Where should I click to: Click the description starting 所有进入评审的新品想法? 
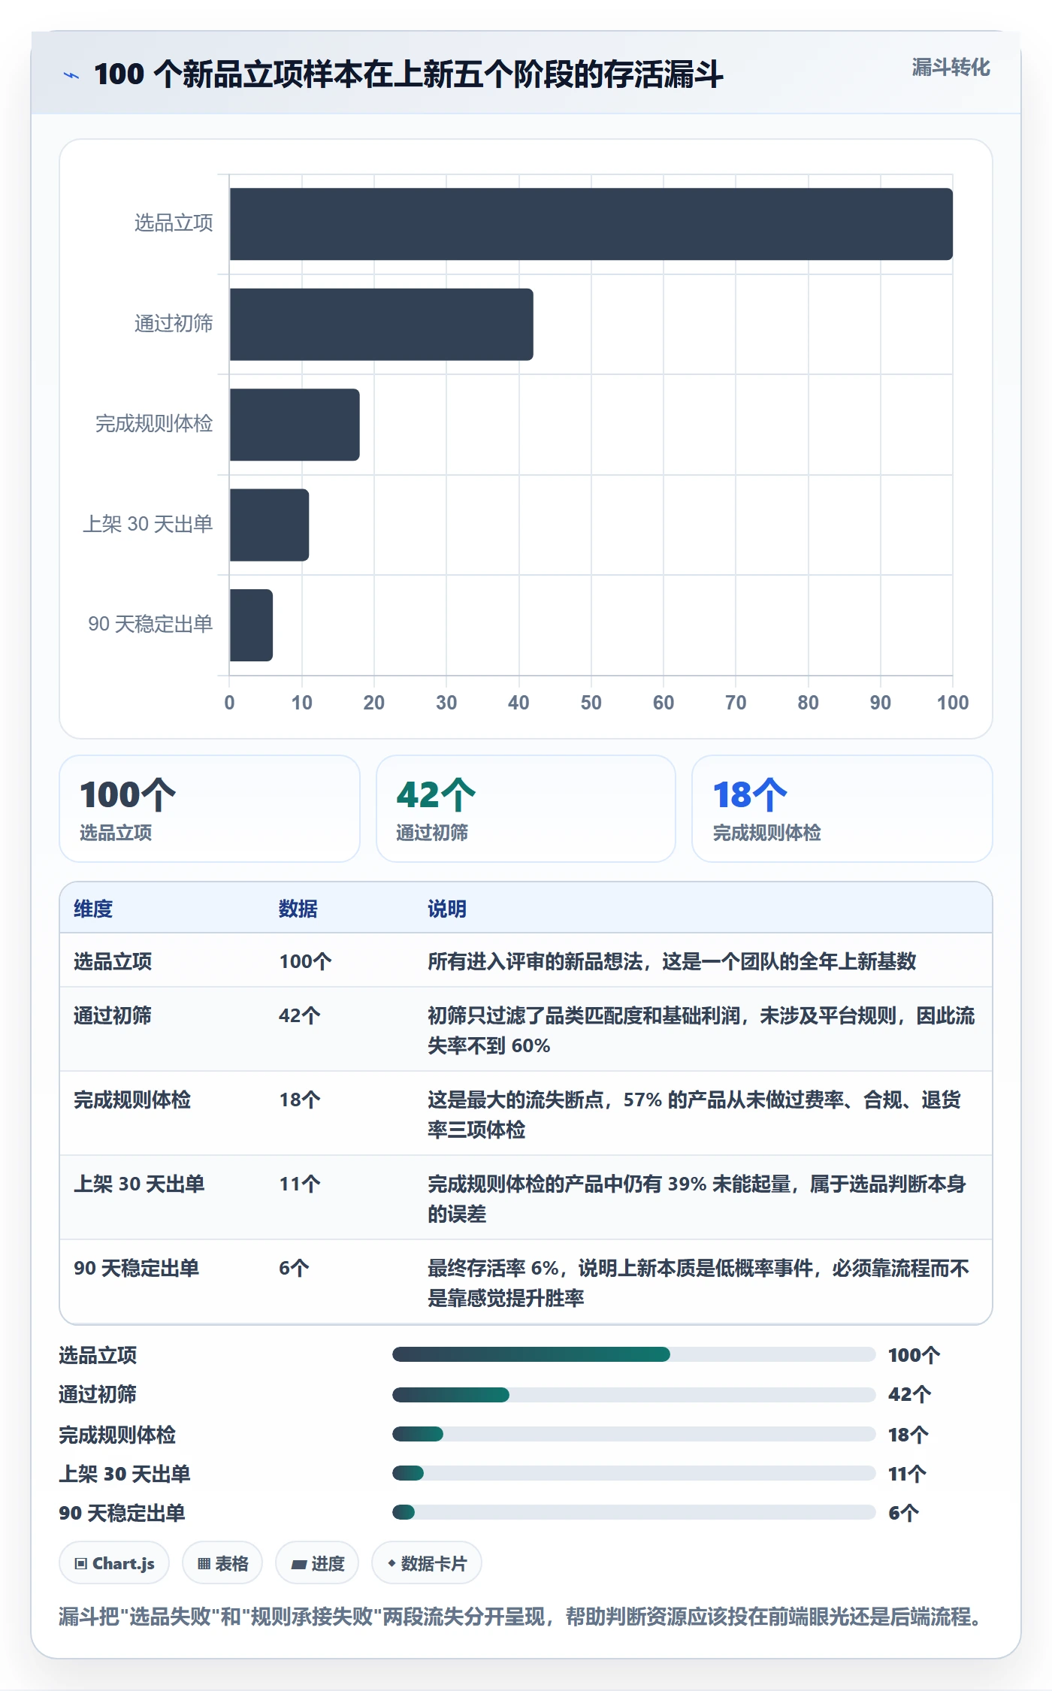tap(672, 961)
